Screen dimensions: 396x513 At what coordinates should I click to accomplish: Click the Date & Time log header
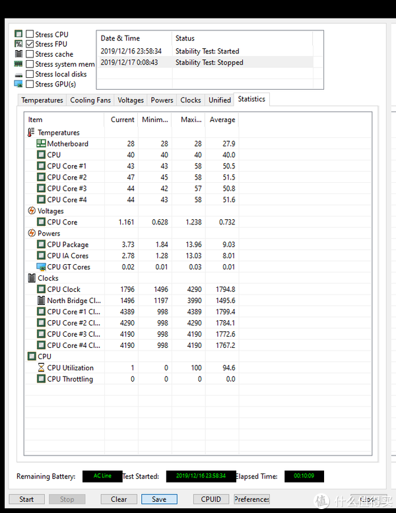pyautogui.click(x=135, y=38)
